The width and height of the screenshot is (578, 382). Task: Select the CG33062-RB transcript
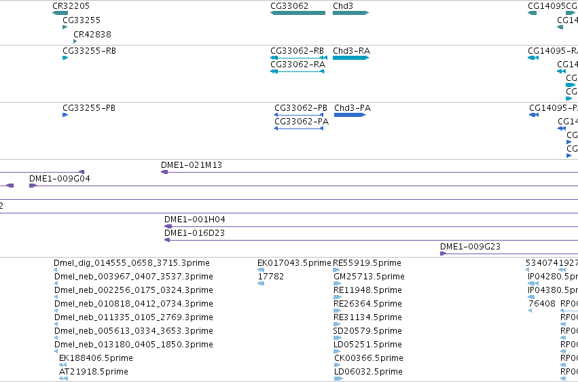pos(299,58)
